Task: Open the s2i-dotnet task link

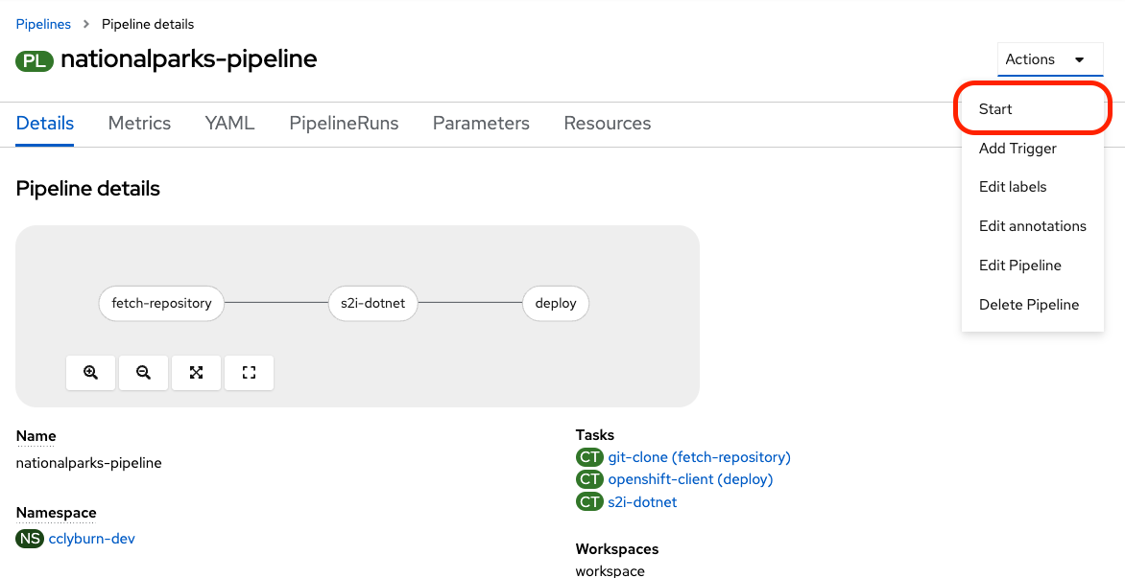Action: (642, 502)
